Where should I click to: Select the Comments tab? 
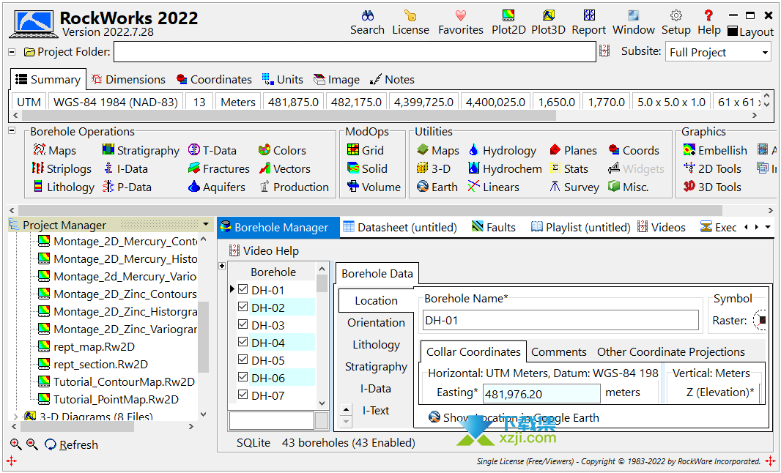[559, 352]
